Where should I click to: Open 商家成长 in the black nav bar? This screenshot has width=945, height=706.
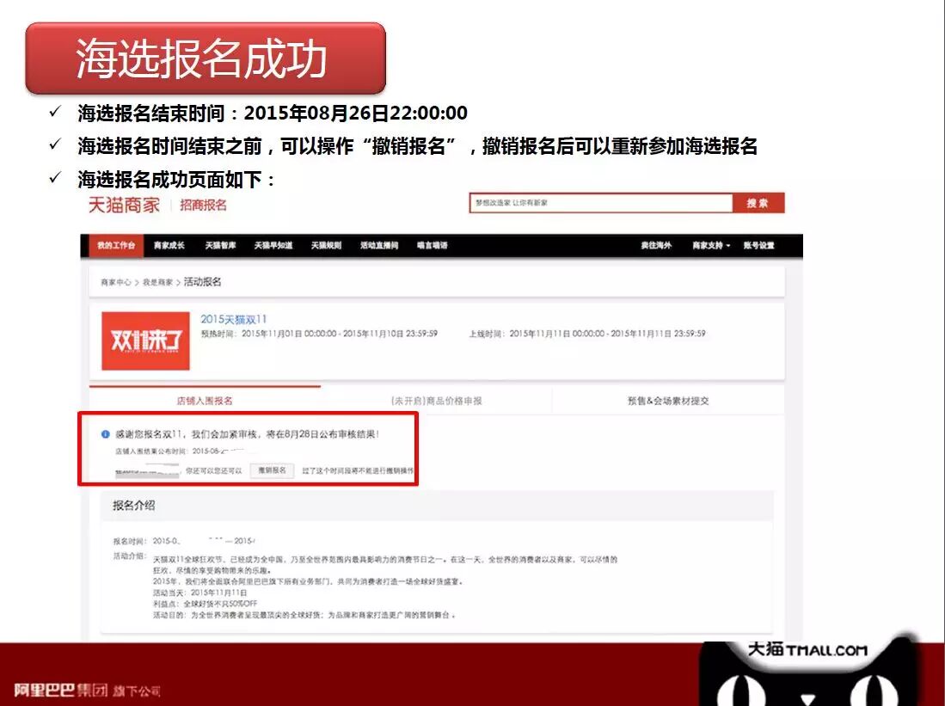(x=169, y=245)
